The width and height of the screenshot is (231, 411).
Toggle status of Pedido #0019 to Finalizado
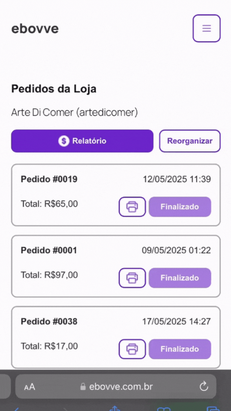[180, 207]
